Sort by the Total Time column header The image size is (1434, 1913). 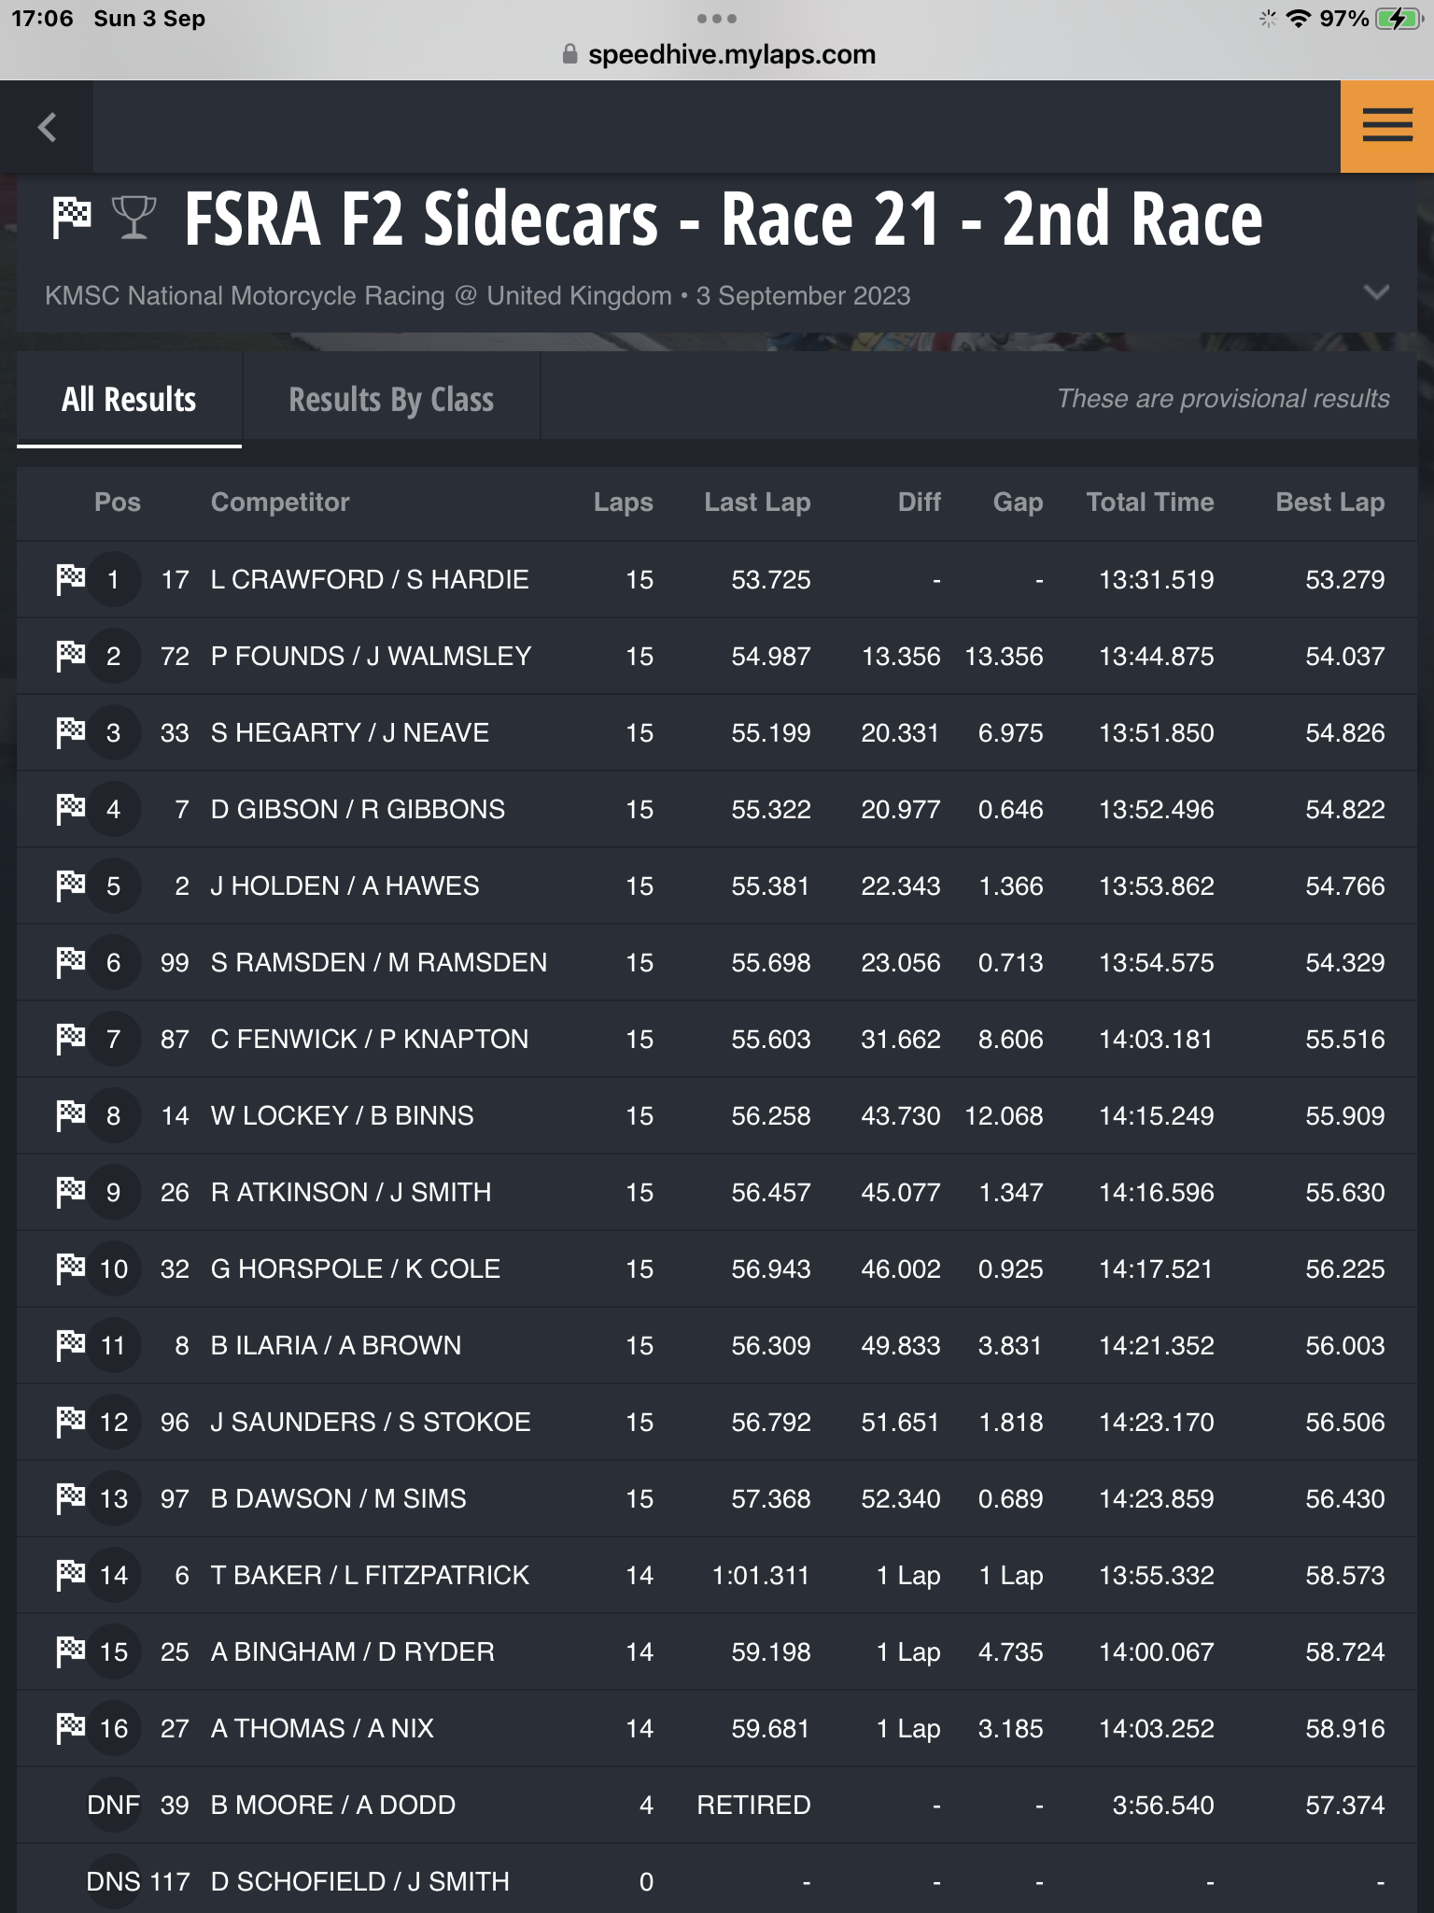coord(1150,502)
